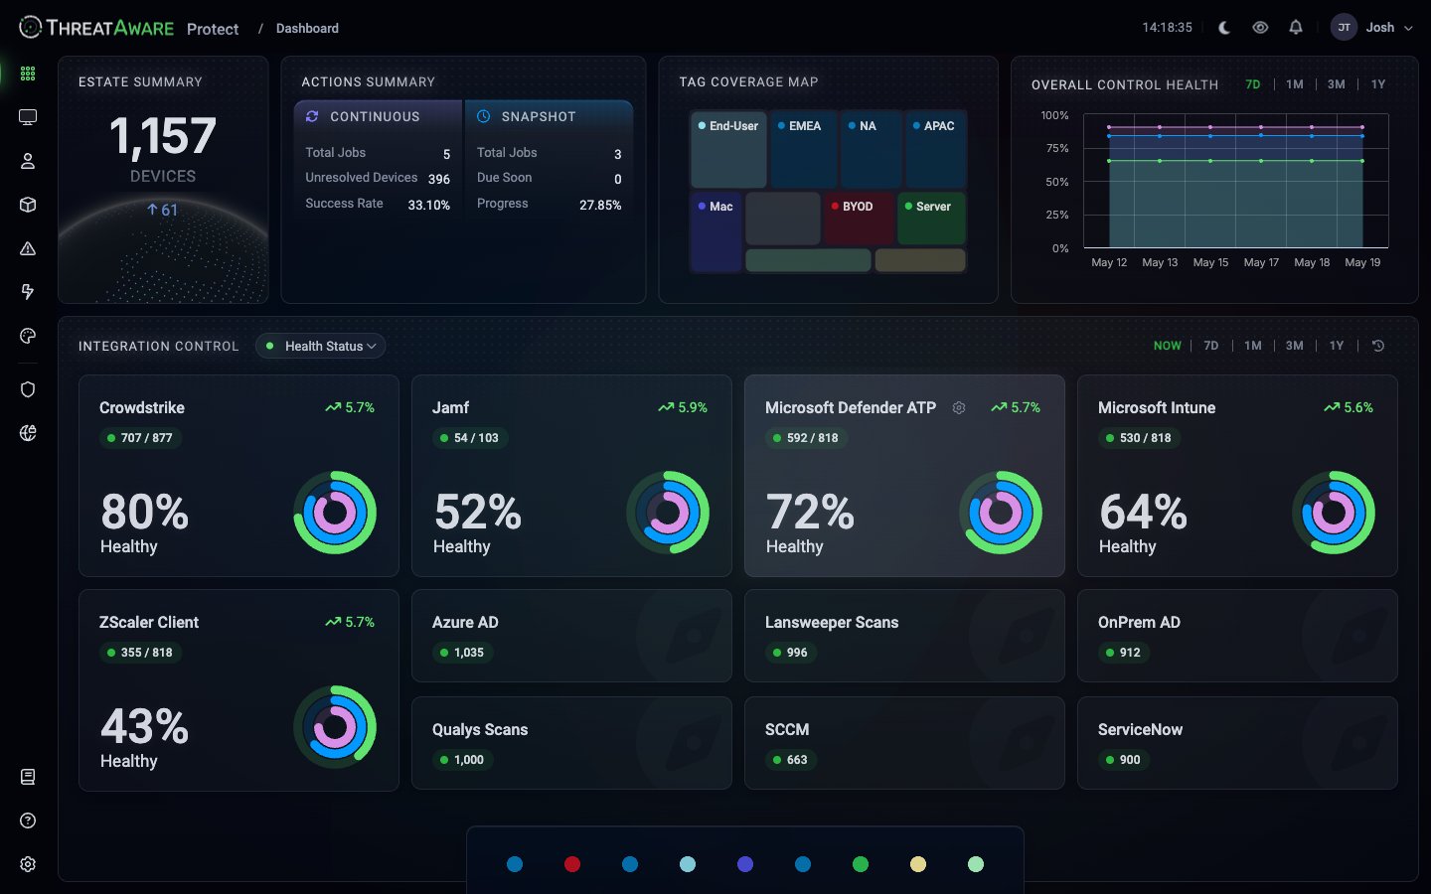Open the users person icon in sidebar
The height and width of the screenshot is (894, 1431).
click(x=28, y=161)
